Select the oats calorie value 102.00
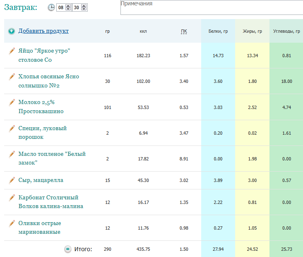The image size is (303, 257). (143, 82)
